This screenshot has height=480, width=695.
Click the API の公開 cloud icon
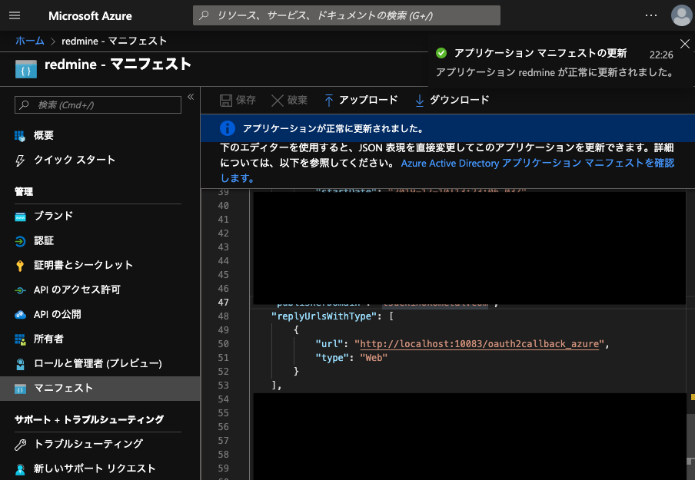click(21, 315)
